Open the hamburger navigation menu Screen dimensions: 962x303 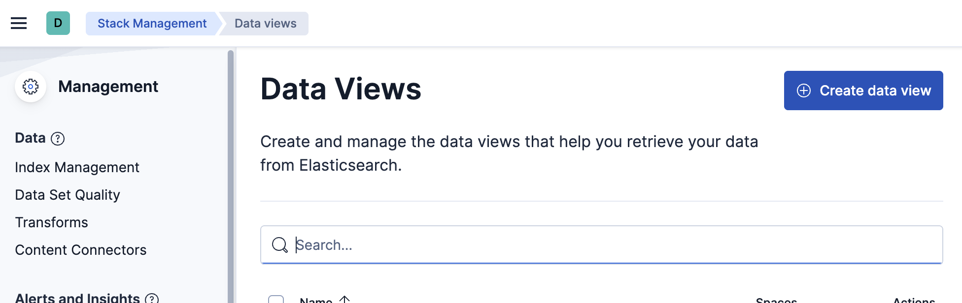tap(19, 23)
